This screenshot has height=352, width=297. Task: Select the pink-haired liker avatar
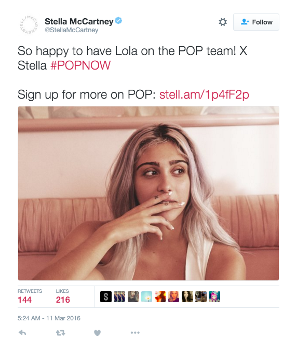(214, 296)
